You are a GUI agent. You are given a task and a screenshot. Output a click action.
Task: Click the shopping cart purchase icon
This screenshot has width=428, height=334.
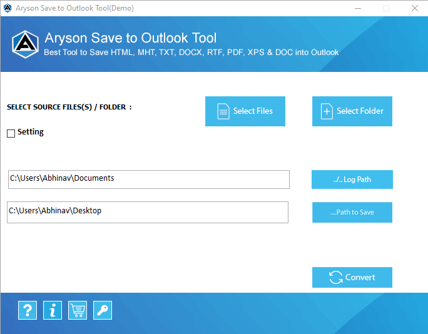point(78,310)
